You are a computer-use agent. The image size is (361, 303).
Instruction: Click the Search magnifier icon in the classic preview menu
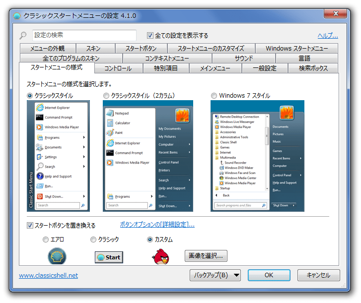(40, 166)
